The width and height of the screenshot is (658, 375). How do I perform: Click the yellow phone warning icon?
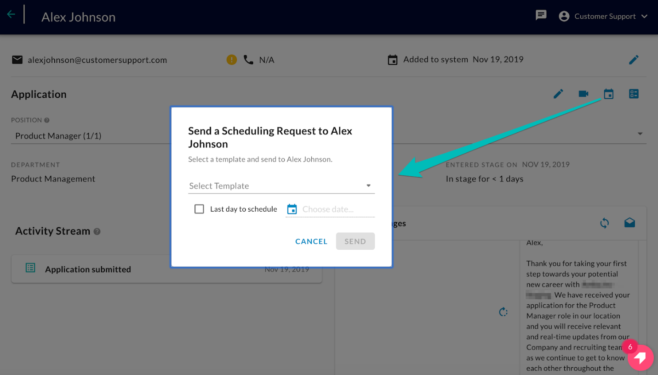pos(232,60)
